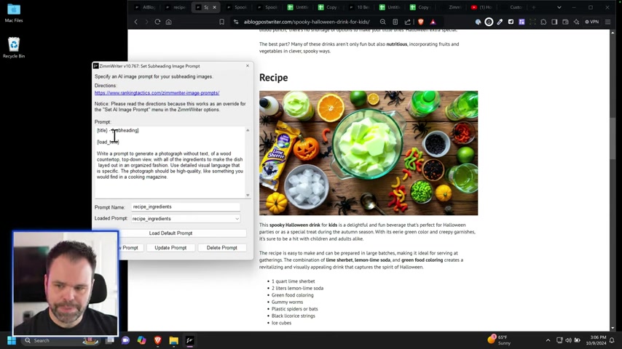
Task: Click the Prompt Name input field
Action: point(186,206)
